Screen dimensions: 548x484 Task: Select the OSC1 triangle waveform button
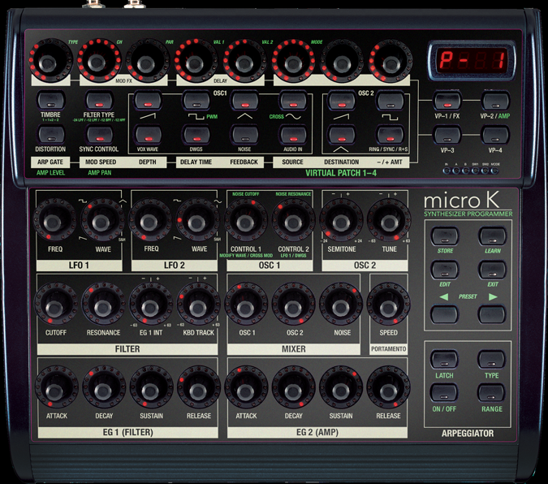pyautogui.click(x=244, y=101)
